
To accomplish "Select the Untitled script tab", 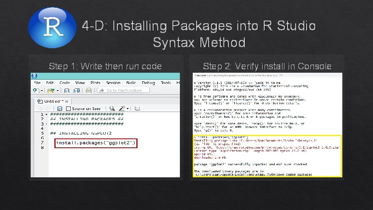I will coord(52,101).
